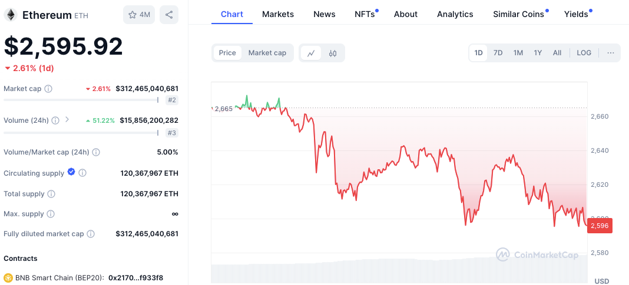This screenshot has width=629, height=285.
Task: Switch to the line chart view icon
Action: (x=311, y=53)
